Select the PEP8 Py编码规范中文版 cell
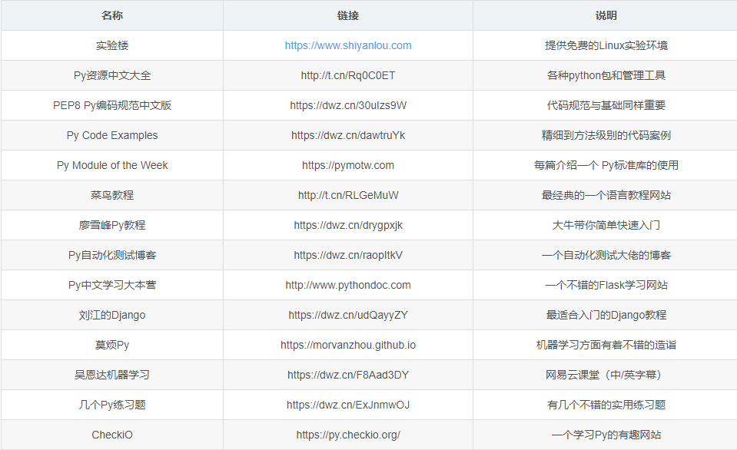The width and height of the screenshot is (737, 450). tap(112, 105)
